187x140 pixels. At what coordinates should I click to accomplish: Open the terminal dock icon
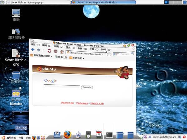click(x=109, y=135)
